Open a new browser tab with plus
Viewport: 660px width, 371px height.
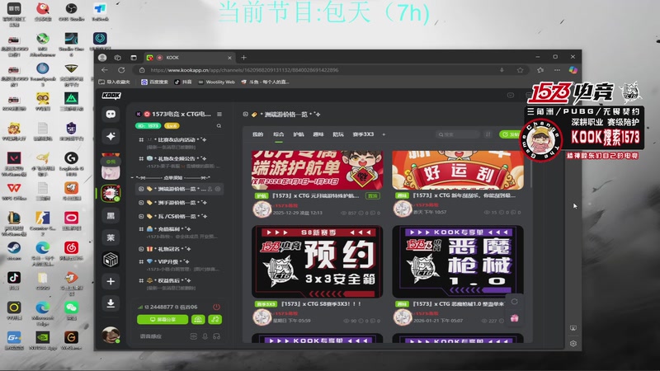click(243, 57)
